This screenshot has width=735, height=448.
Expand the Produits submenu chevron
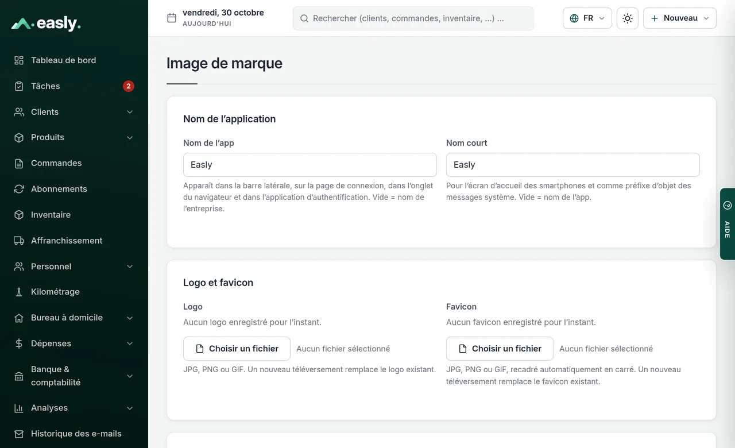coord(130,138)
